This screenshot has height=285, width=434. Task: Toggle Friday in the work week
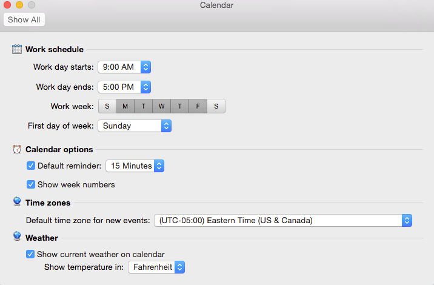click(x=198, y=106)
